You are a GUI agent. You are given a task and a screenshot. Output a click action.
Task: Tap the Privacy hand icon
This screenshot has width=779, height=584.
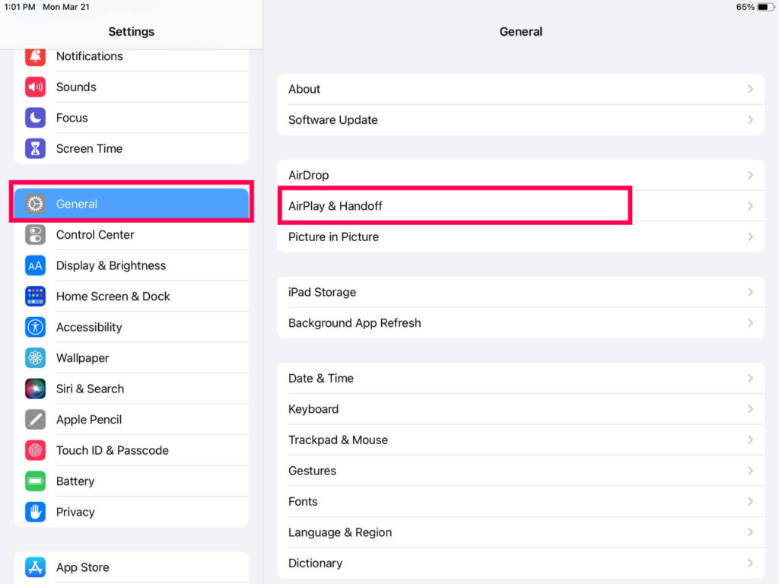(35, 512)
